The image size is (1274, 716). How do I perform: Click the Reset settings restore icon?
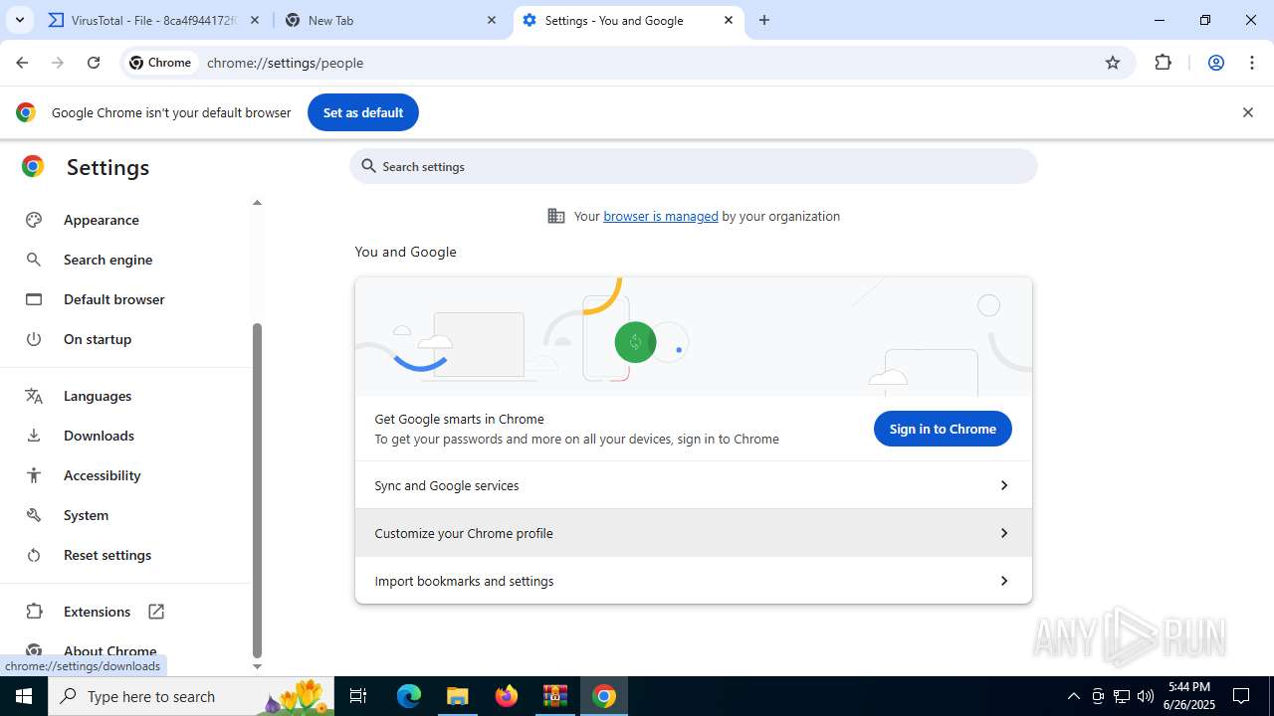pos(34,555)
